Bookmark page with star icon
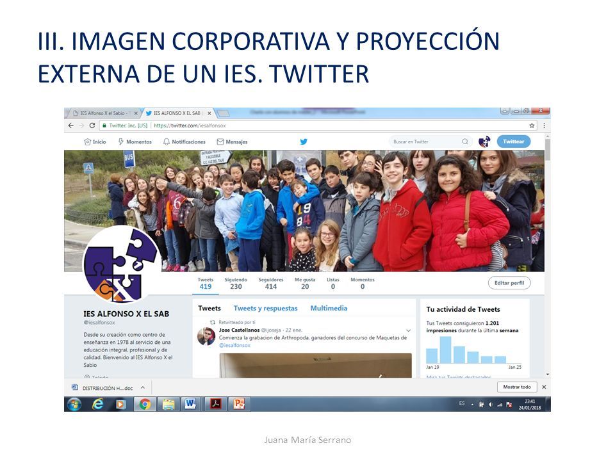 tap(532, 125)
